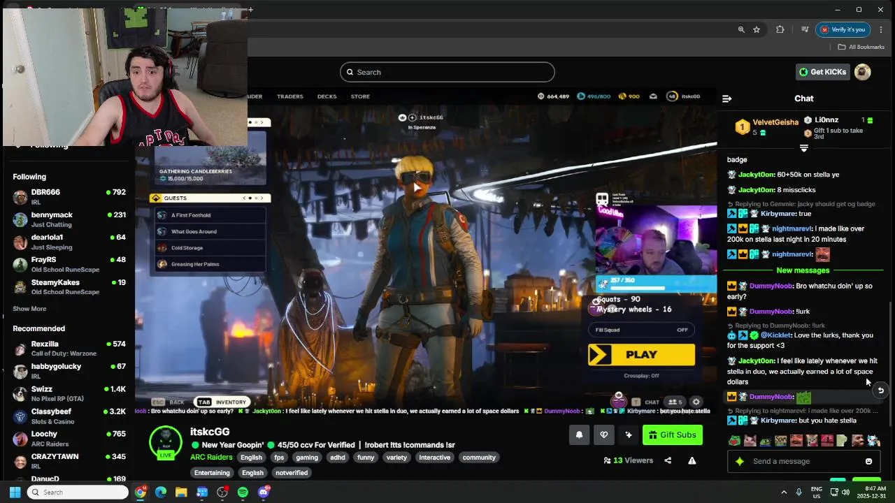Open the user avatar menu at top right

pos(863,72)
